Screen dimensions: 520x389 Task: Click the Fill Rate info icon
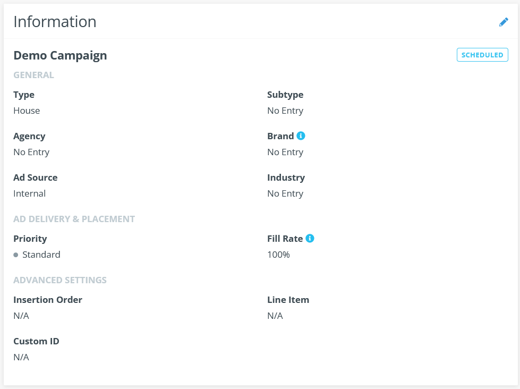[x=310, y=238]
